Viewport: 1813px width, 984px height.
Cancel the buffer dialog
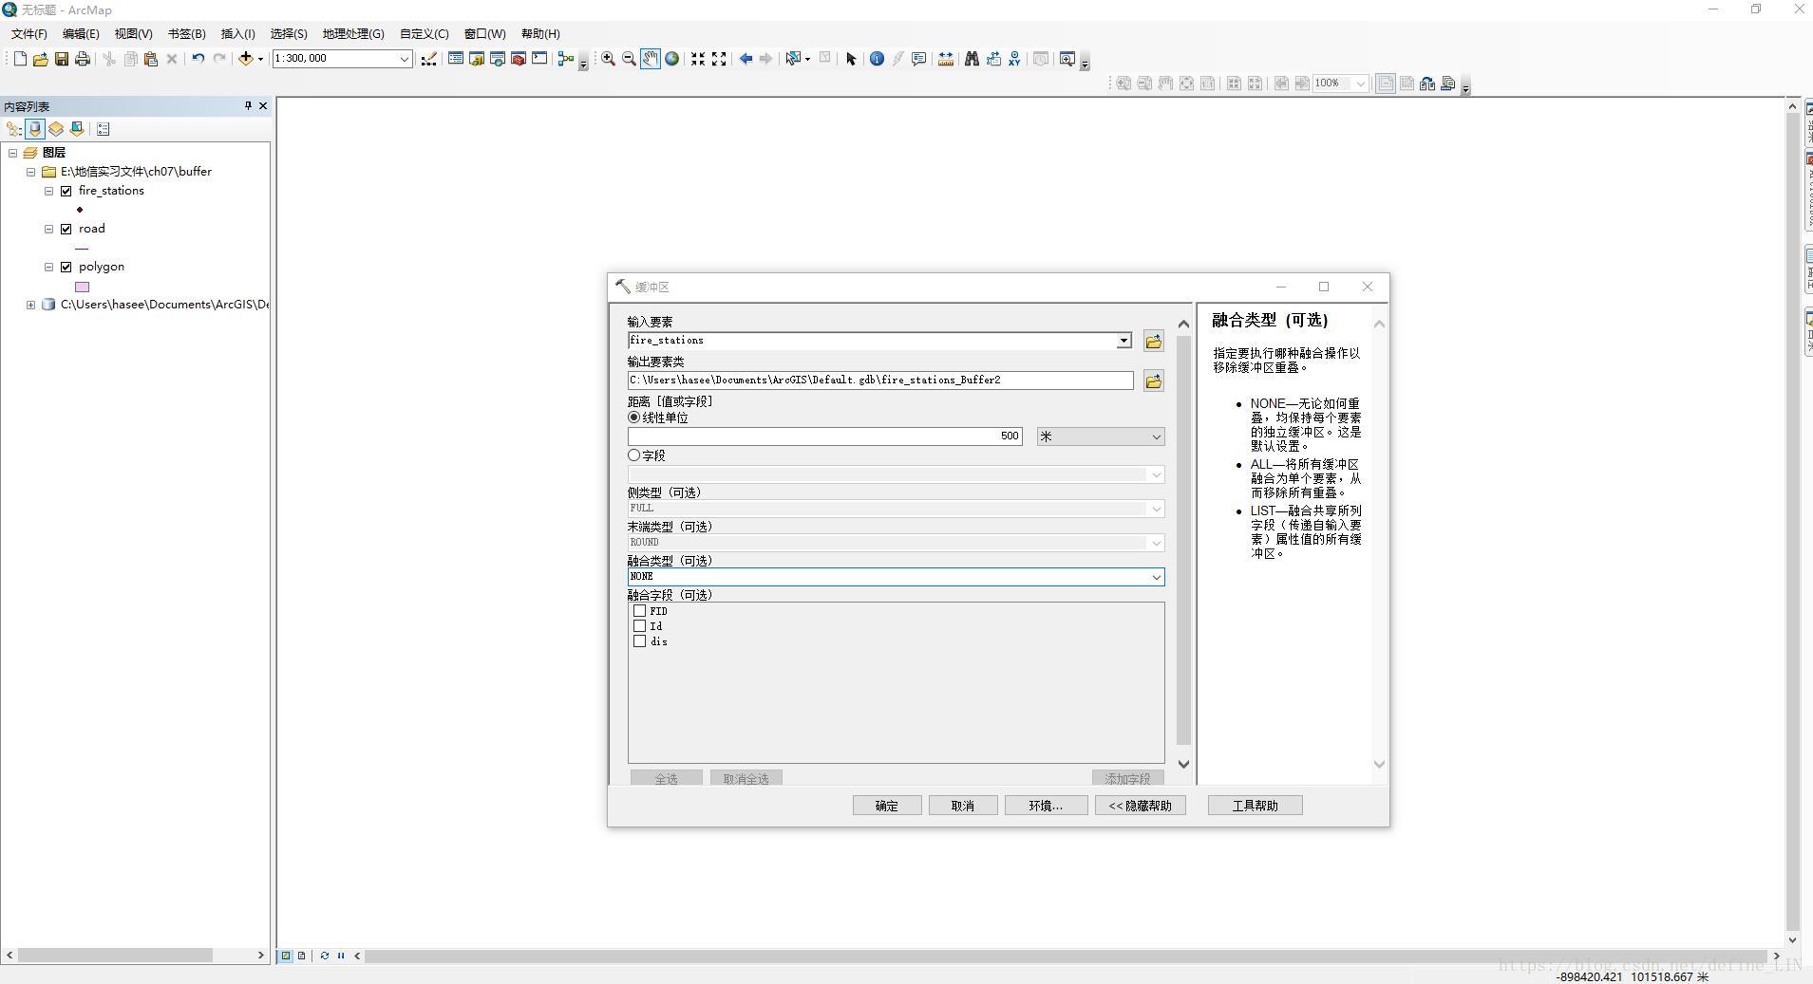[x=963, y=806]
